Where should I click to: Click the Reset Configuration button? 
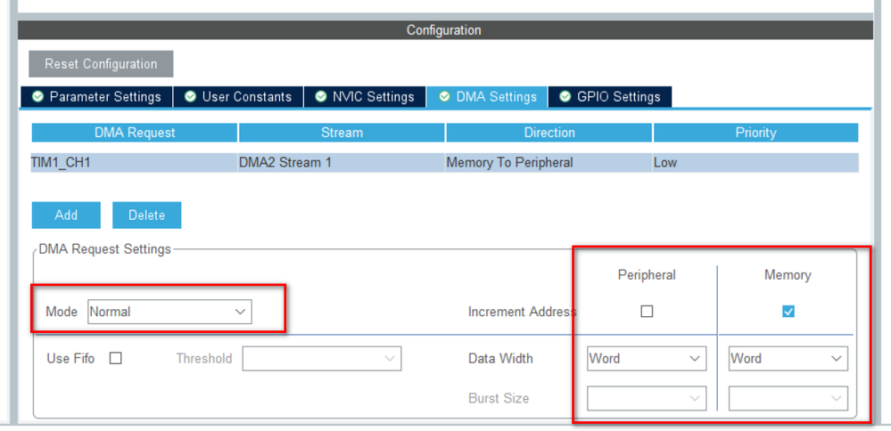(x=101, y=64)
